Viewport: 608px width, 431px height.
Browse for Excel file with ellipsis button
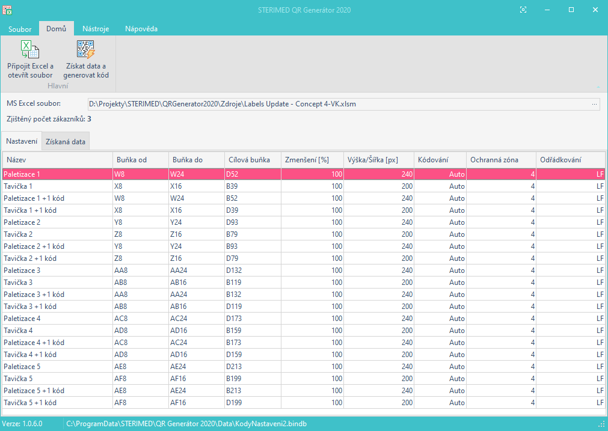[594, 104]
